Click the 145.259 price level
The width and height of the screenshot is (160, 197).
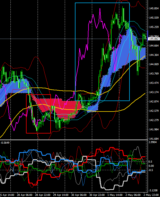154,27
